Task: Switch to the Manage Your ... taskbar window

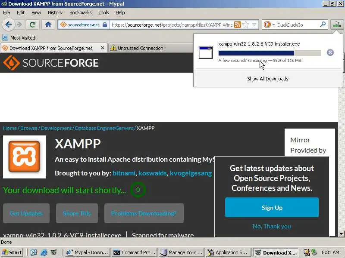Action: click(x=181, y=252)
